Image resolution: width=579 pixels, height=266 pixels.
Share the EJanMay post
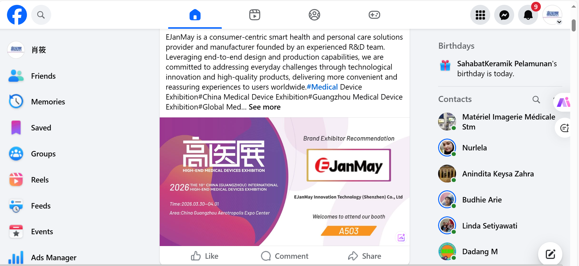[364, 256]
